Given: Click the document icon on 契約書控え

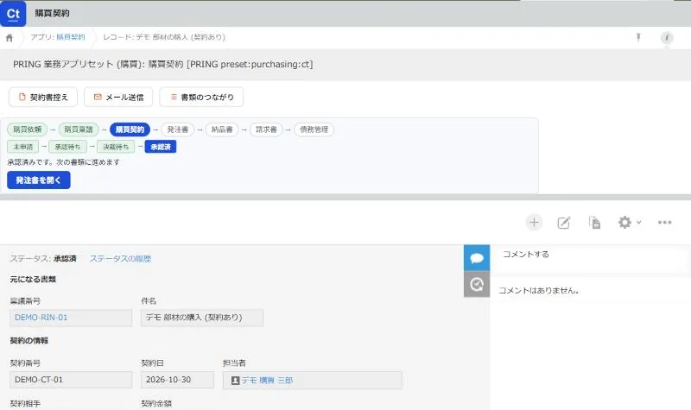Looking at the screenshot, I should (22, 97).
